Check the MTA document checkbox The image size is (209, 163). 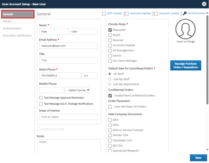[110, 120]
